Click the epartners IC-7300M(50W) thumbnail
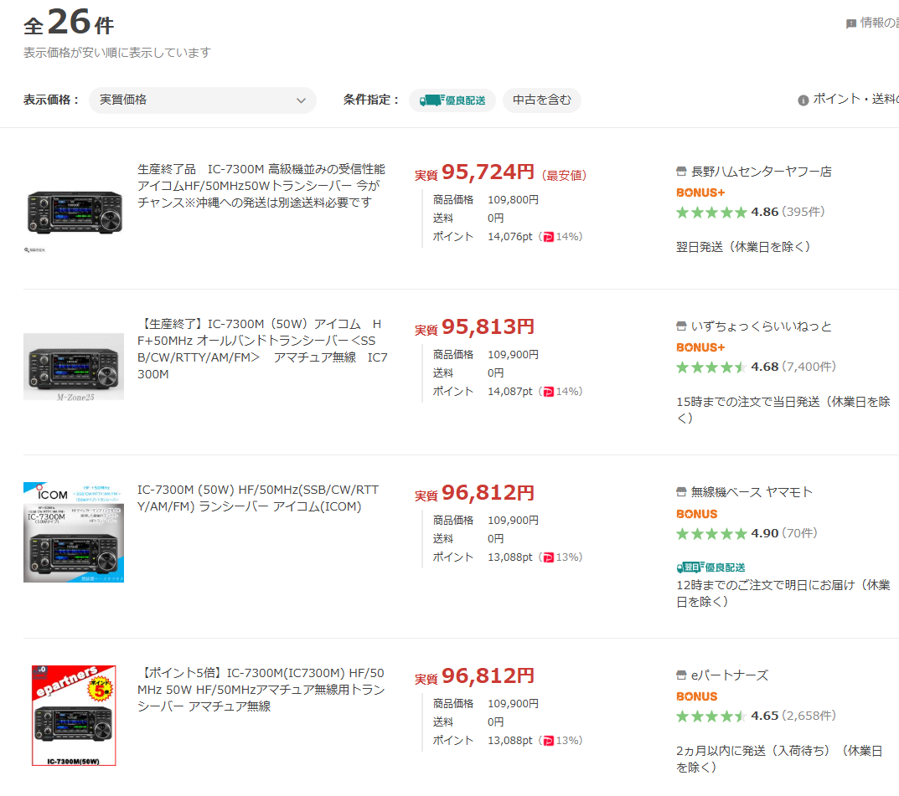 pos(74,716)
